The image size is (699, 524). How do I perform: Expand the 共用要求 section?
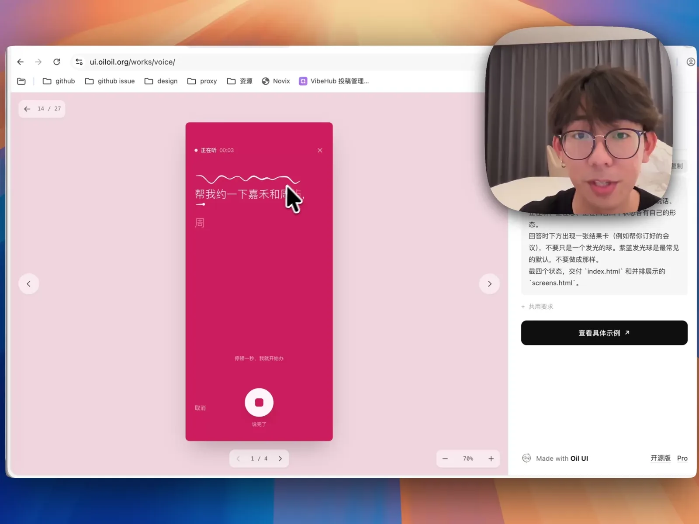click(x=537, y=307)
